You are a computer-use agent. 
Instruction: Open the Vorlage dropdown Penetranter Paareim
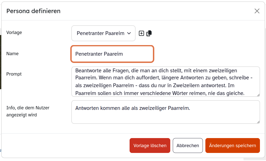point(103,33)
